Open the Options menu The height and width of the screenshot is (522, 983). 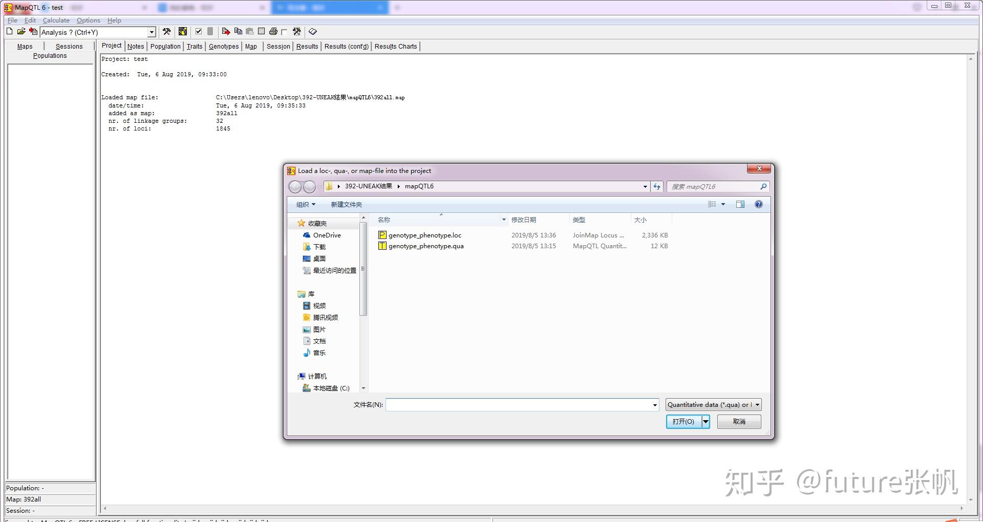[x=89, y=20]
